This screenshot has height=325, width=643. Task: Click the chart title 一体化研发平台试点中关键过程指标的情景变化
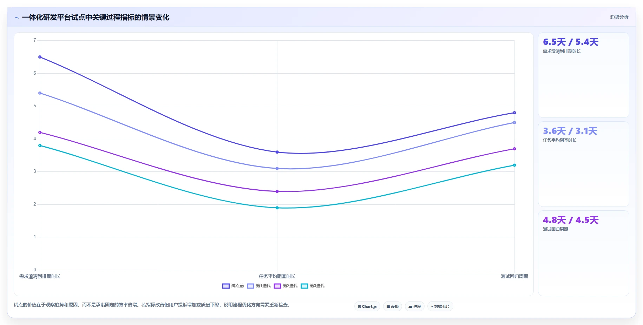click(x=96, y=17)
